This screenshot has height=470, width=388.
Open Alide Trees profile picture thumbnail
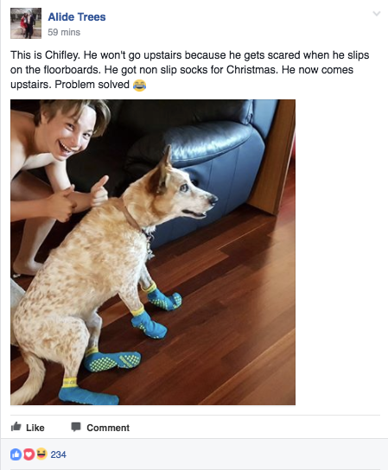click(x=26, y=23)
